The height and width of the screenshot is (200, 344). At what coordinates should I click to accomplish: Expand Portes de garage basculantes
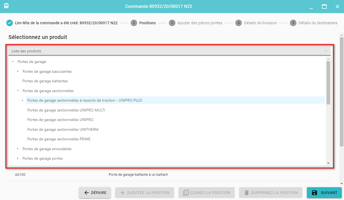click(18, 71)
